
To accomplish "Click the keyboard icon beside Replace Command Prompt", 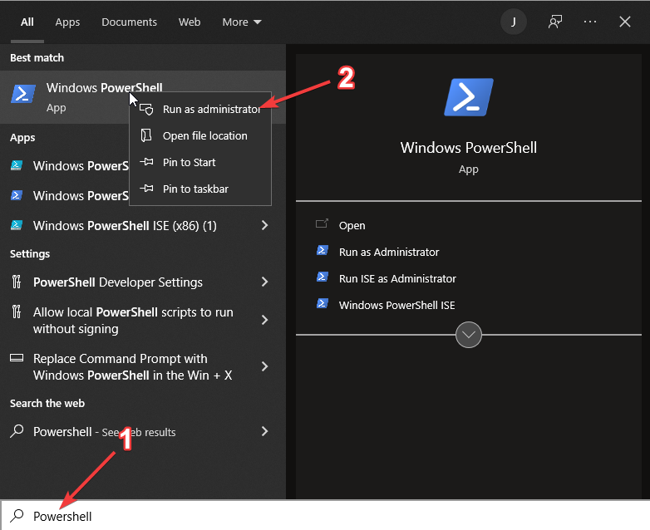I will 17,357.
